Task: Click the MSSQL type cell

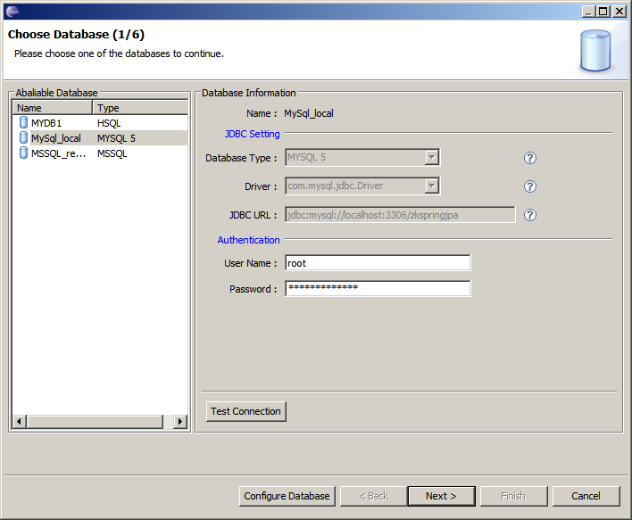Action: [112, 154]
